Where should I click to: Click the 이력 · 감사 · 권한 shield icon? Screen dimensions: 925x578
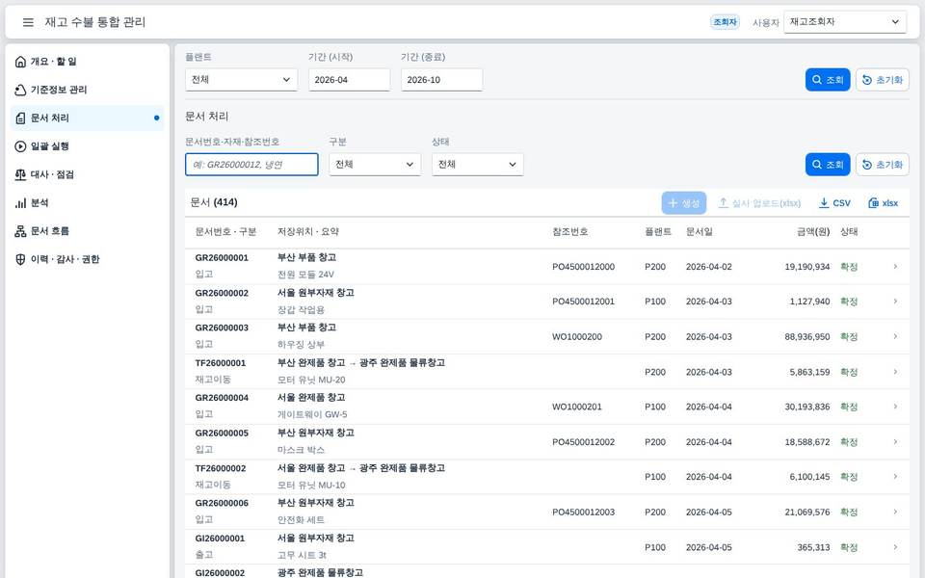point(20,259)
